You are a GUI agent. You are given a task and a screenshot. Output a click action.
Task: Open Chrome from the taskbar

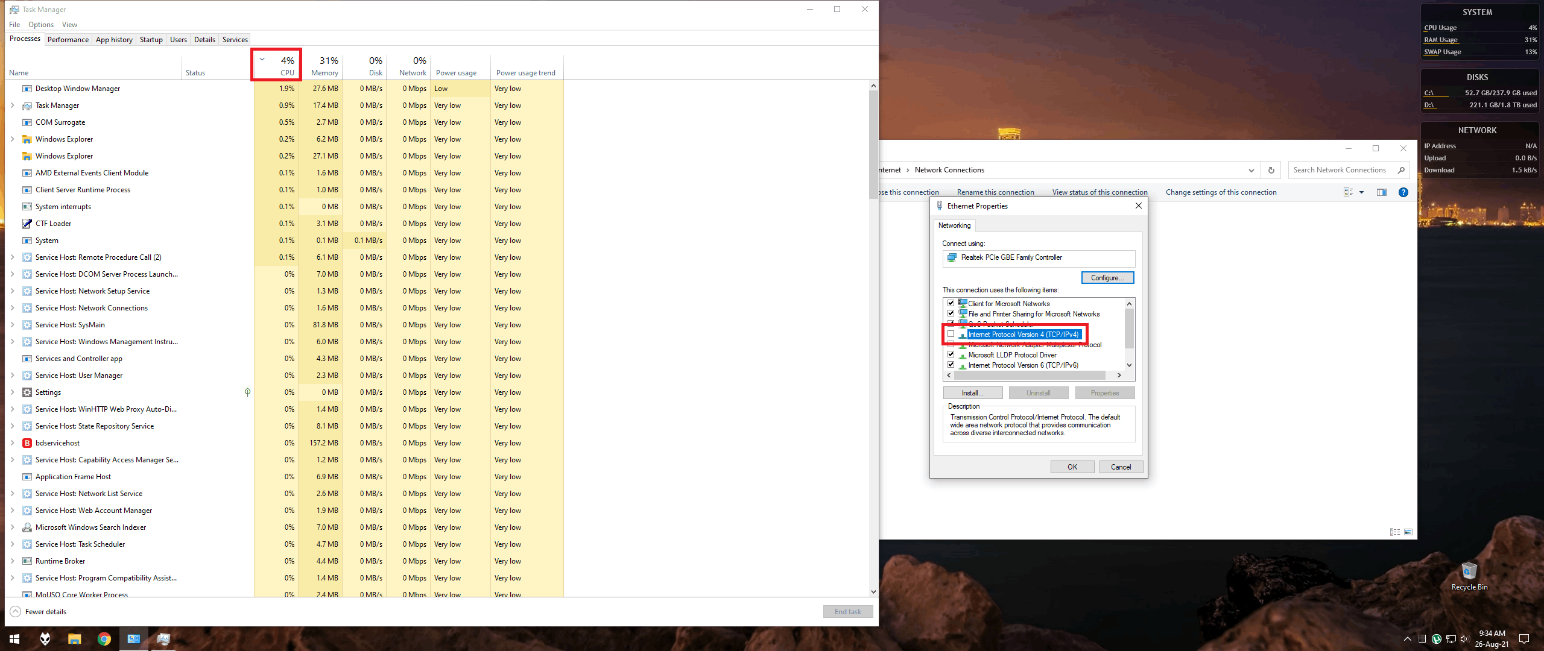pos(104,639)
